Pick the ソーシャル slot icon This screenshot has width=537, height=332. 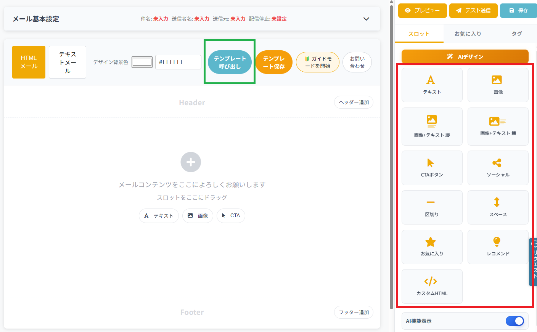click(x=497, y=168)
